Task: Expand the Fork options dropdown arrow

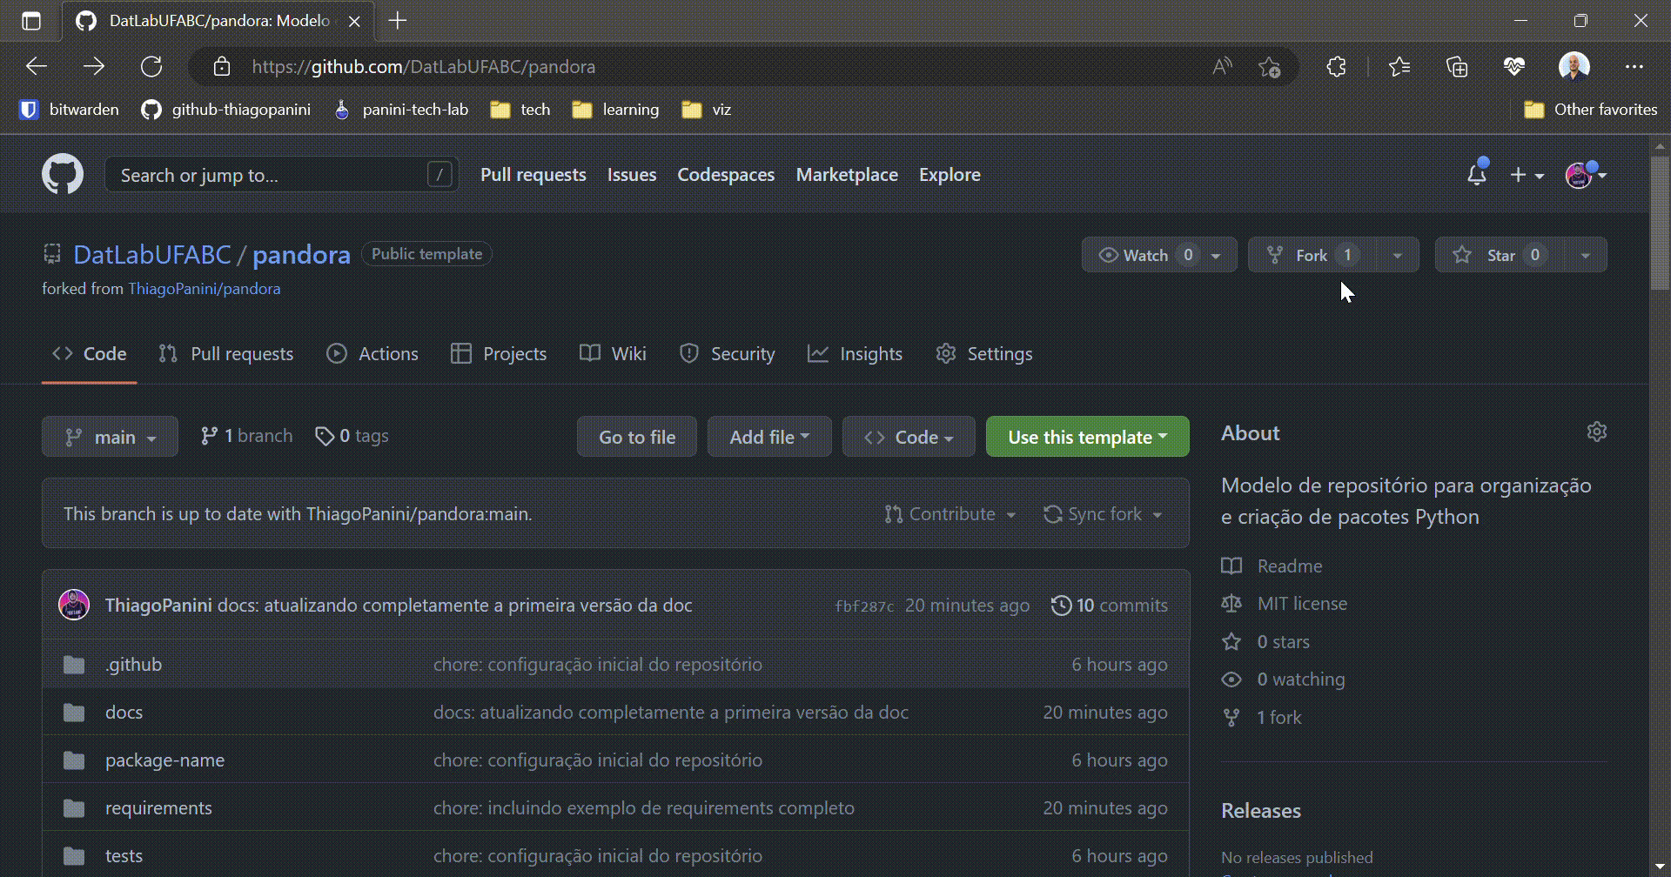Action: [x=1397, y=255]
